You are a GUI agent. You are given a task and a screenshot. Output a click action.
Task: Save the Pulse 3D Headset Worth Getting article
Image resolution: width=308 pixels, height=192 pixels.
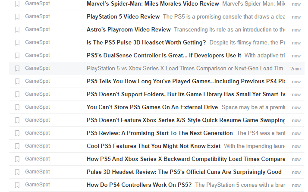[17, 43]
